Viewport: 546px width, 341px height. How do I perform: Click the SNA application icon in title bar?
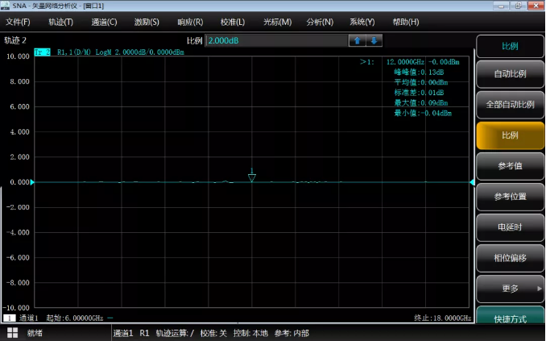coord(6,6)
